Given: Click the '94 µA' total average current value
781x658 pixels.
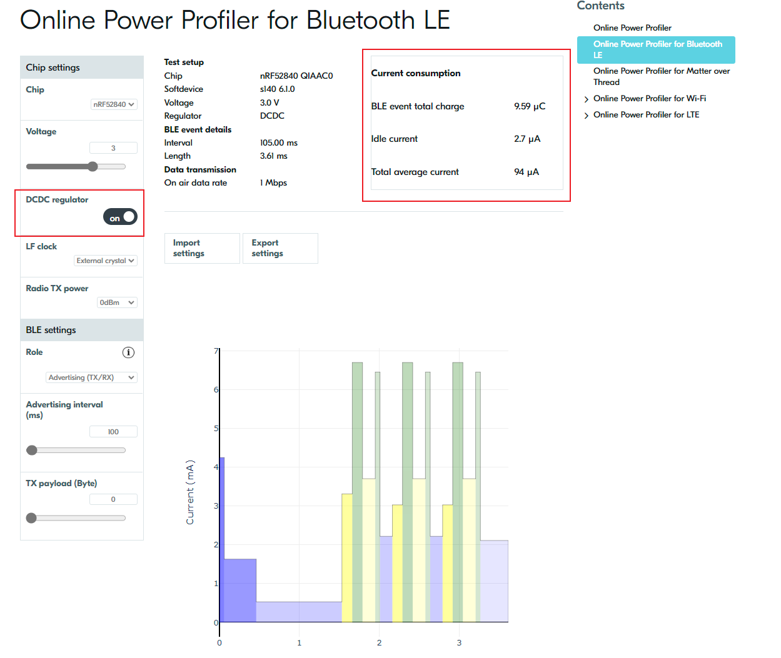Looking at the screenshot, I should click(527, 172).
